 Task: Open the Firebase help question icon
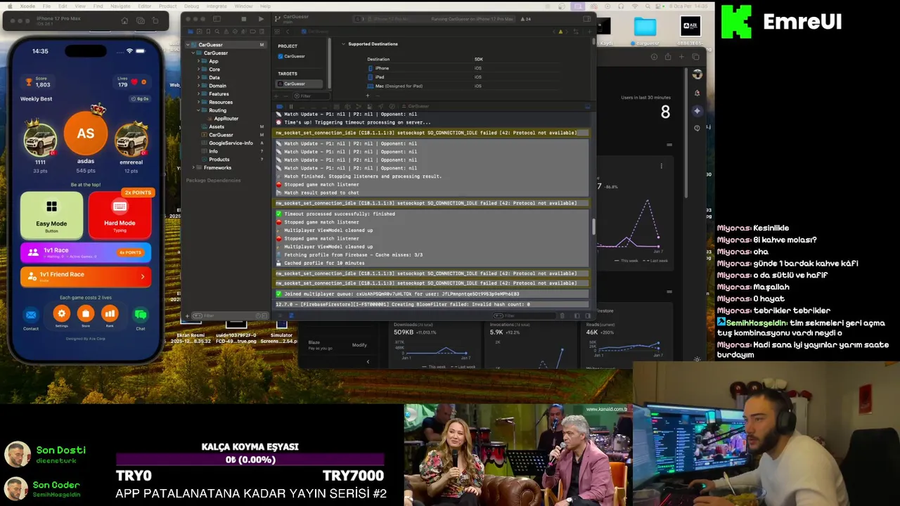click(697, 128)
